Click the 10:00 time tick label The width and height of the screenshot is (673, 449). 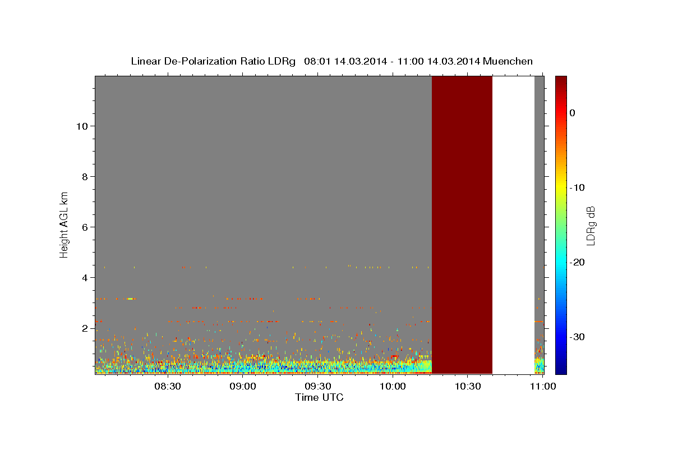point(392,386)
